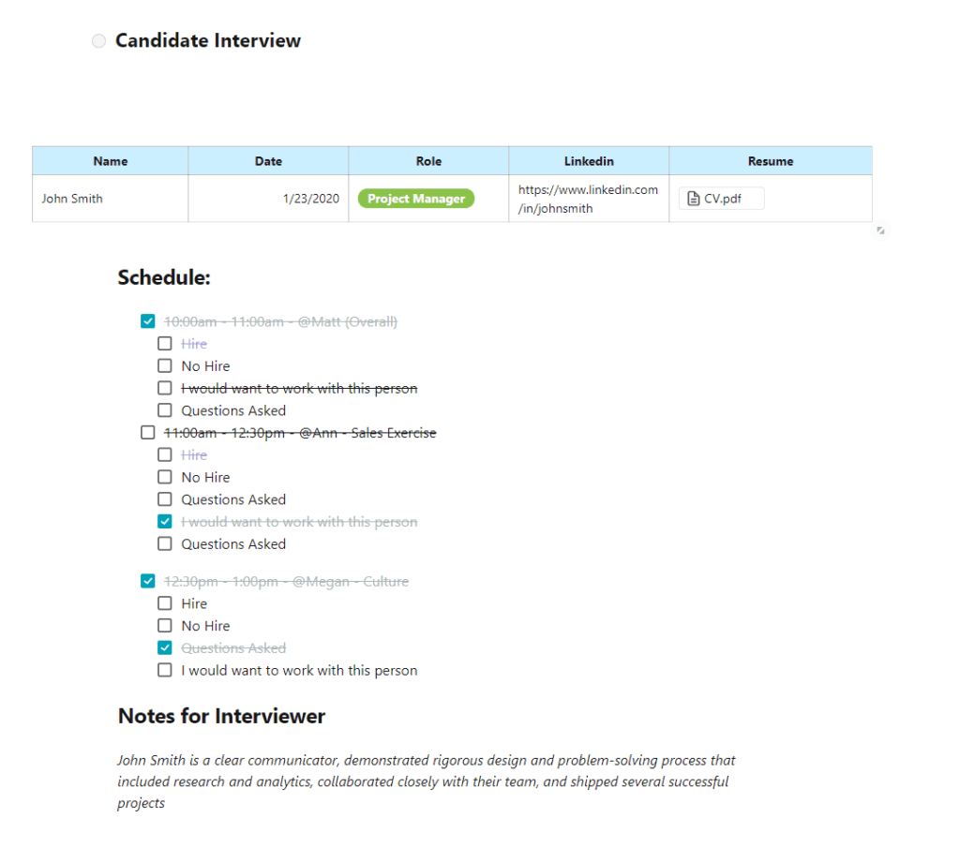Uncheck "Questions Asked" under the @Megan interview

pos(165,648)
